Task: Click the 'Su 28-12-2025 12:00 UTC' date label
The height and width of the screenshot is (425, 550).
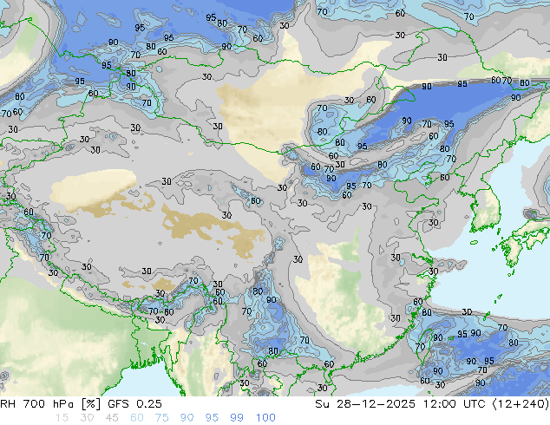Action: click(400, 404)
